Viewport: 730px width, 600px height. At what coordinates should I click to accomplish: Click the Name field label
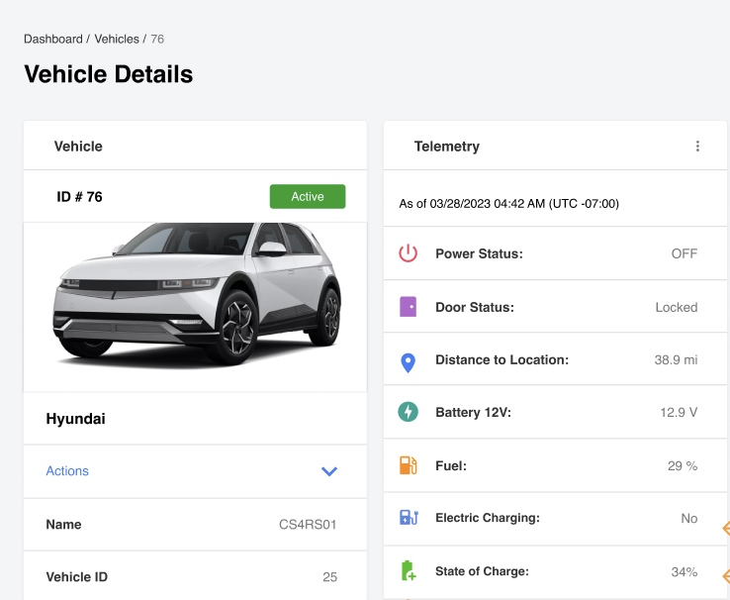coord(63,525)
